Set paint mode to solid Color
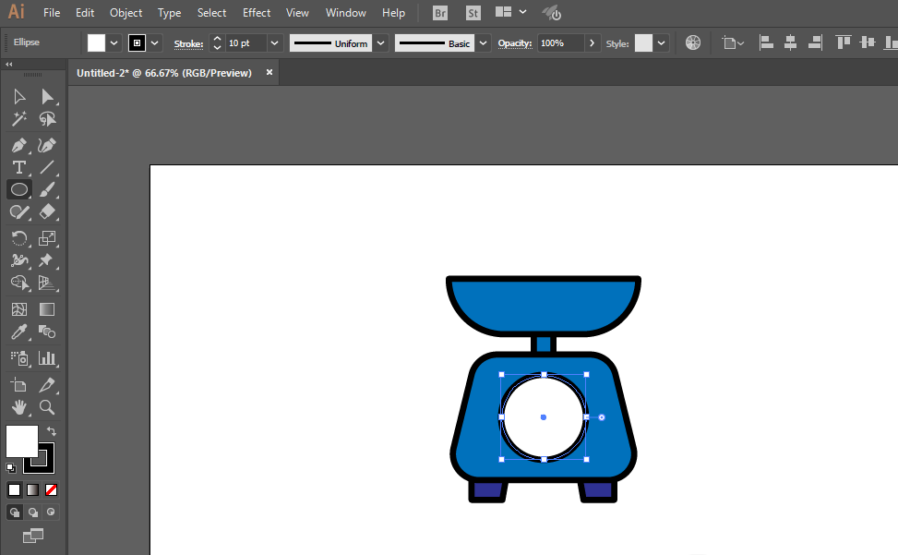Screen dimensions: 898x555 click(15, 489)
